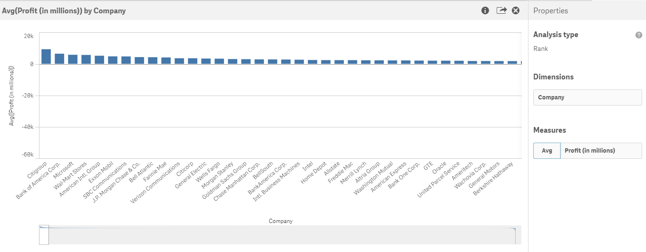The width and height of the screenshot is (646, 252).
Task: Click the Properties panel header
Action: coord(550,10)
